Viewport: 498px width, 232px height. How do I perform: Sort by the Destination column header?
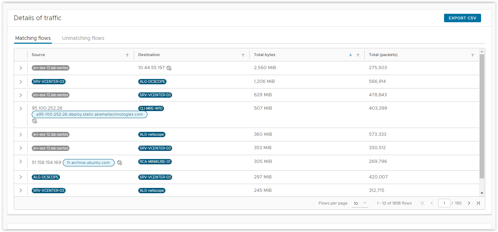pyautogui.click(x=149, y=55)
